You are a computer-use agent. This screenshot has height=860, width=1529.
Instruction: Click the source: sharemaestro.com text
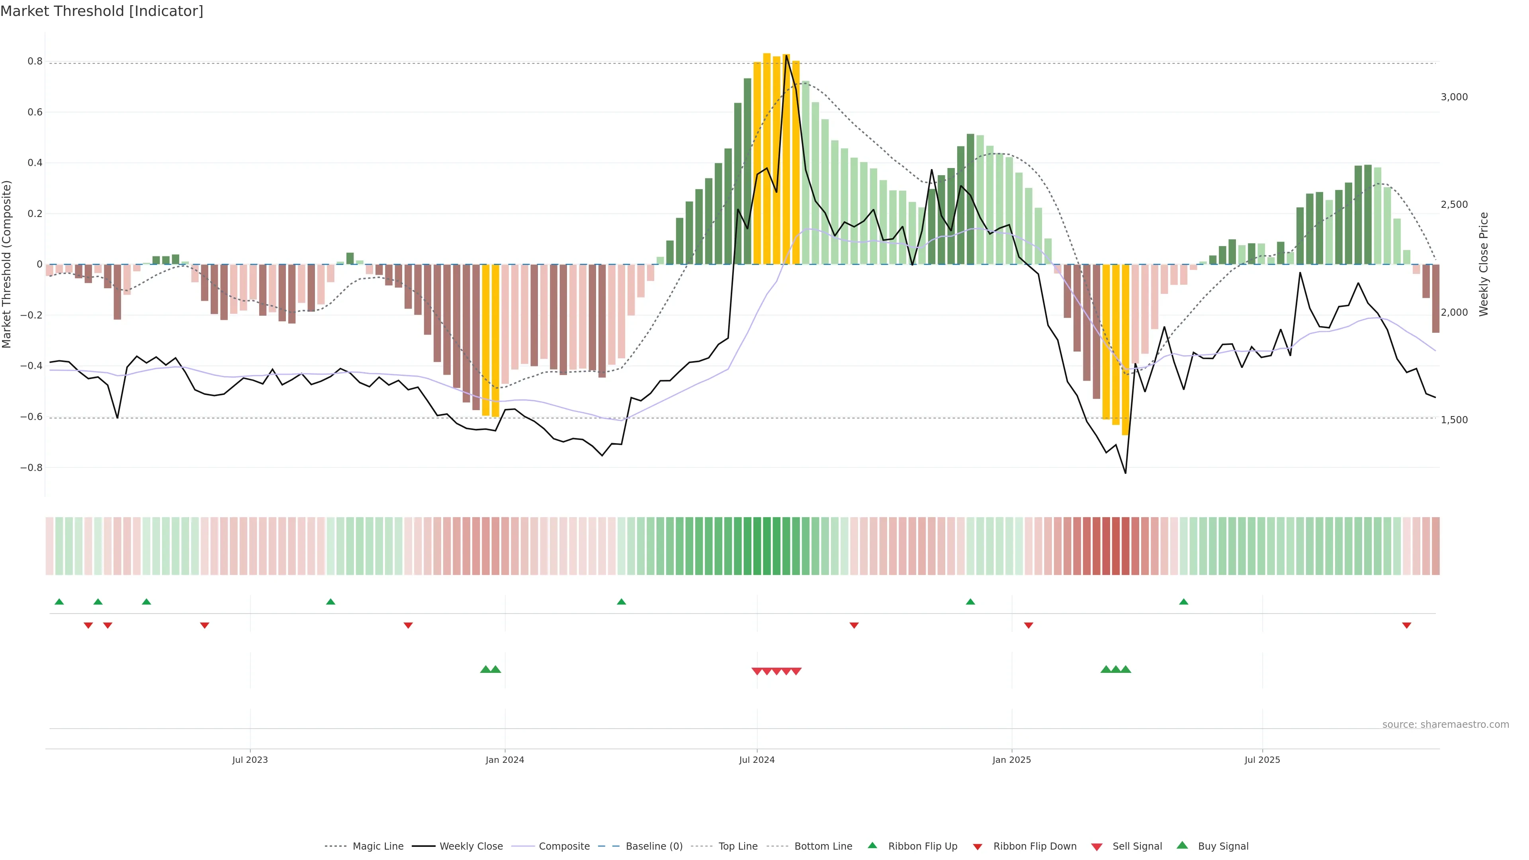coord(1445,725)
